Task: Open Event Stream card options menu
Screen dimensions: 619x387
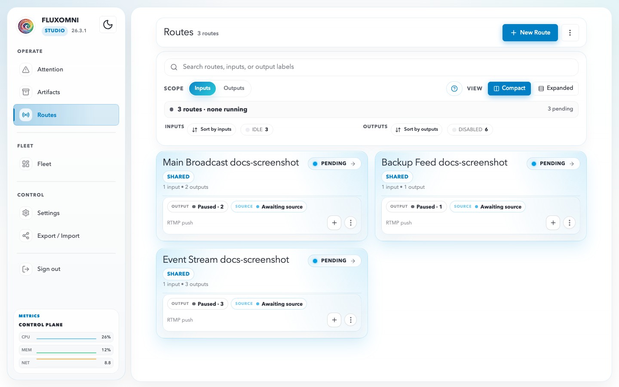Action: 351,320
